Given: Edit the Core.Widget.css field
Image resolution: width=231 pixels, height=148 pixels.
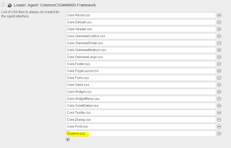Looking at the screenshot, I should pos(141,92).
